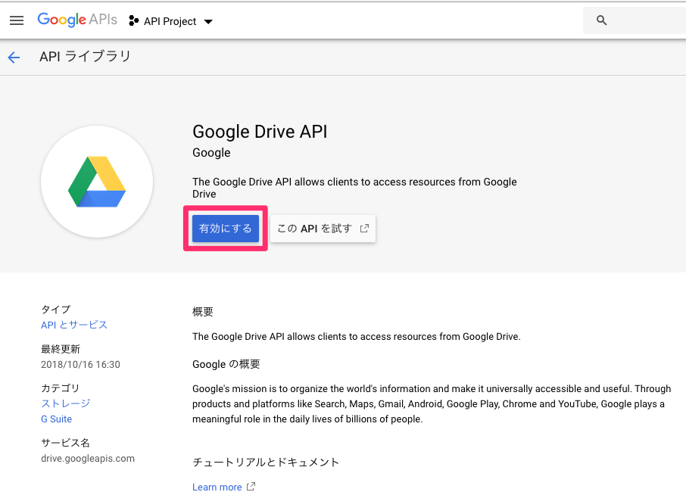Click the drive.googleapis.com service name

tap(88, 459)
